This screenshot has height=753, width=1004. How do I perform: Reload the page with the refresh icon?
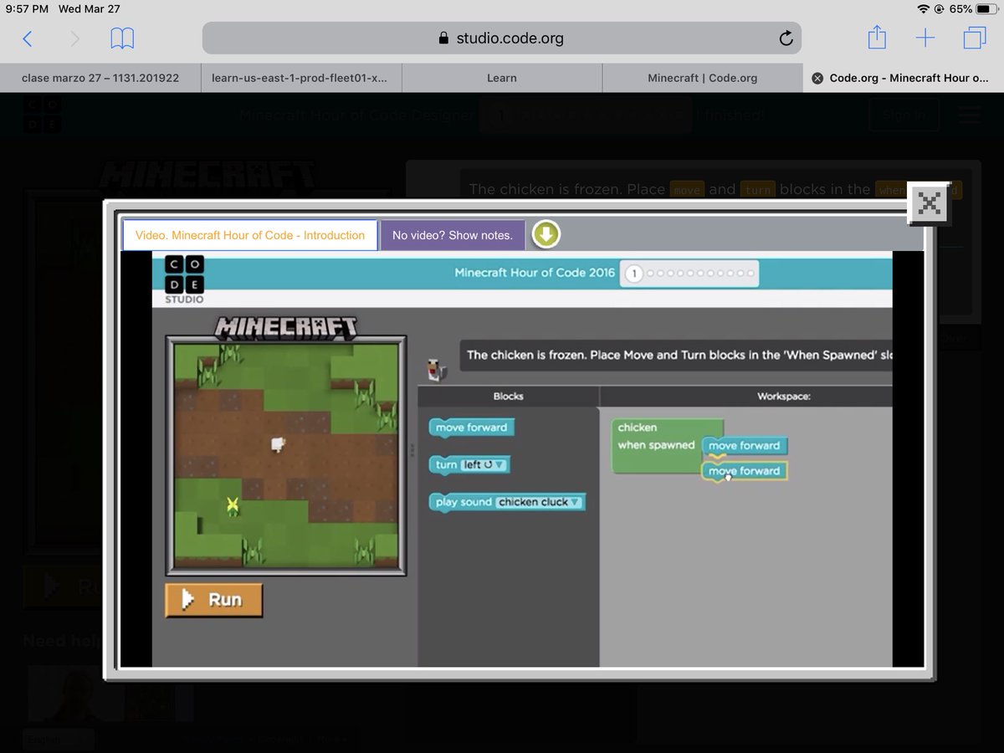tap(785, 38)
